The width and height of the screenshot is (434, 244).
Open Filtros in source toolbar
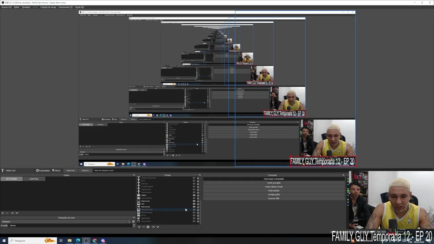(x=56, y=170)
